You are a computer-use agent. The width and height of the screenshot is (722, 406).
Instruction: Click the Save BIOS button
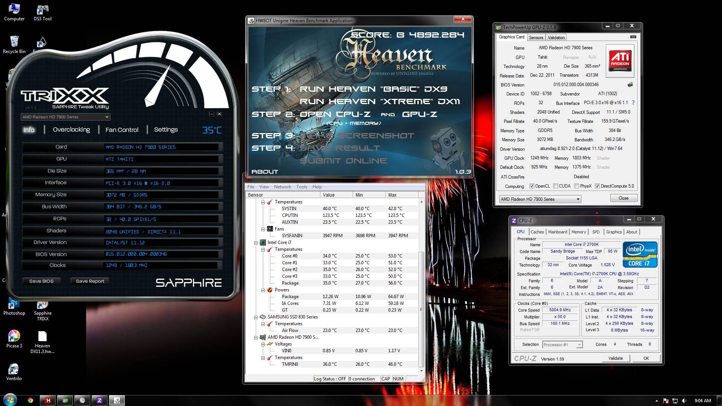[x=41, y=281]
